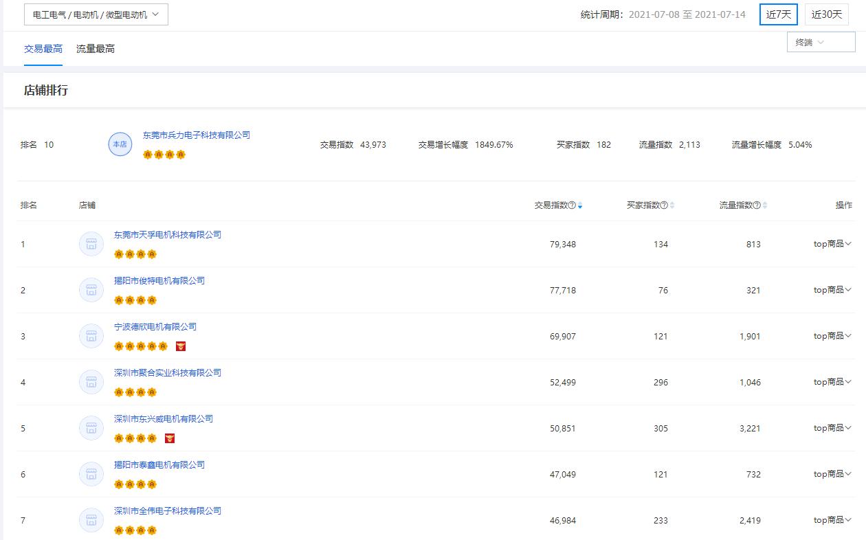The height and width of the screenshot is (540, 866).
Task: Click the red badge icon for 深圳市东兴威电机有限公司
Action: [170, 438]
